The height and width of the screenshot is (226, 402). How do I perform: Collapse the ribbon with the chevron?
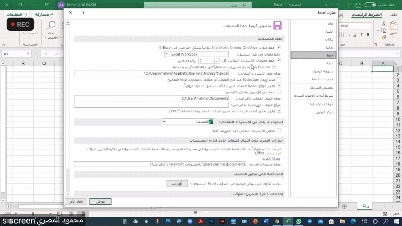(4, 45)
